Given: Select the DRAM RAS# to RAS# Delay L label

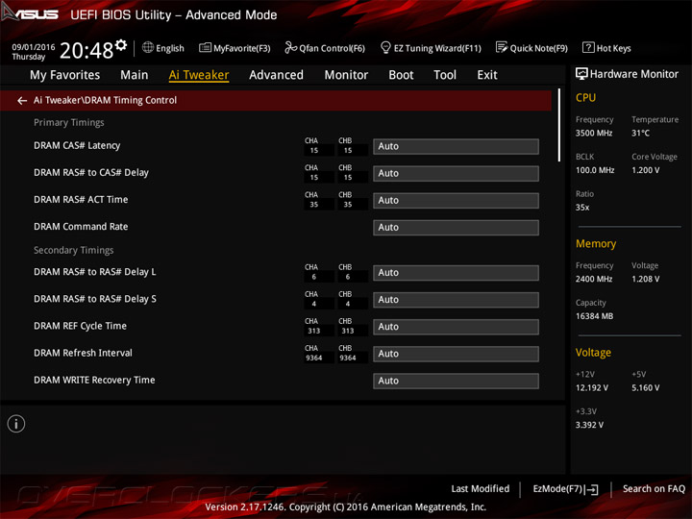Looking at the screenshot, I should click(95, 272).
